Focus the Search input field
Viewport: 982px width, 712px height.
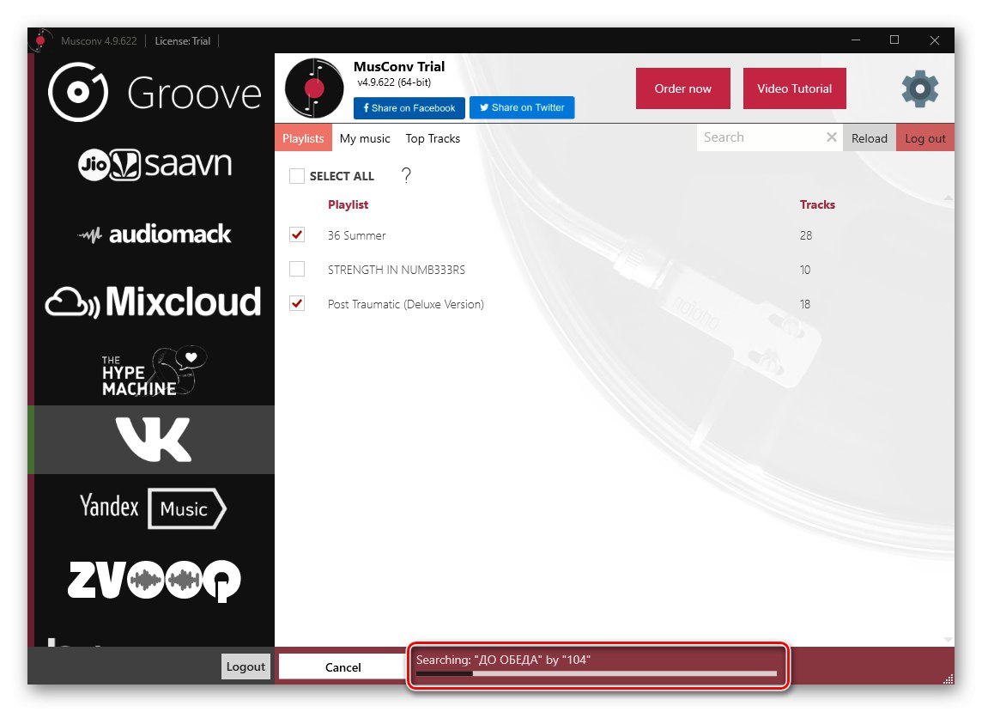click(x=760, y=137)
